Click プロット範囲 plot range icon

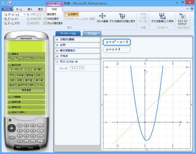point(102,16)
